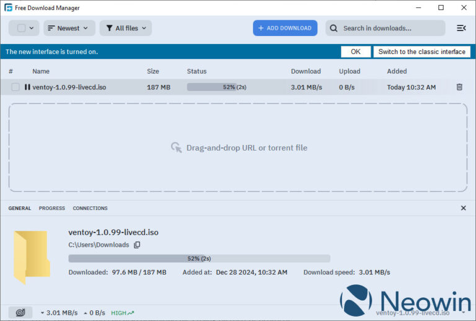Switch to the Connections tab
476x321 pixels.
[90, 208]
